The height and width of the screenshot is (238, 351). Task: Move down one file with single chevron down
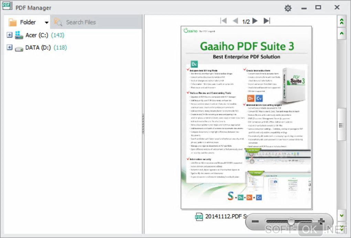(342, 216)
